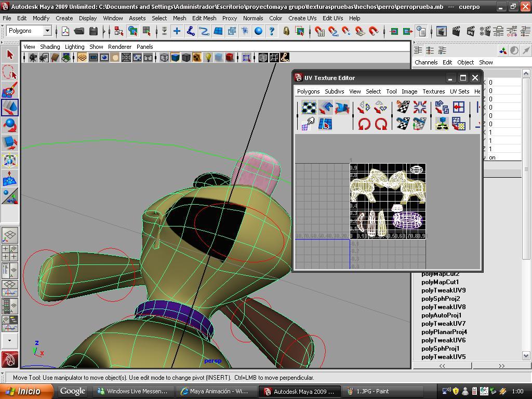Click the first value field in Channel Box
The height and width of the screenshot is (399, 532).
pos(503,82)
